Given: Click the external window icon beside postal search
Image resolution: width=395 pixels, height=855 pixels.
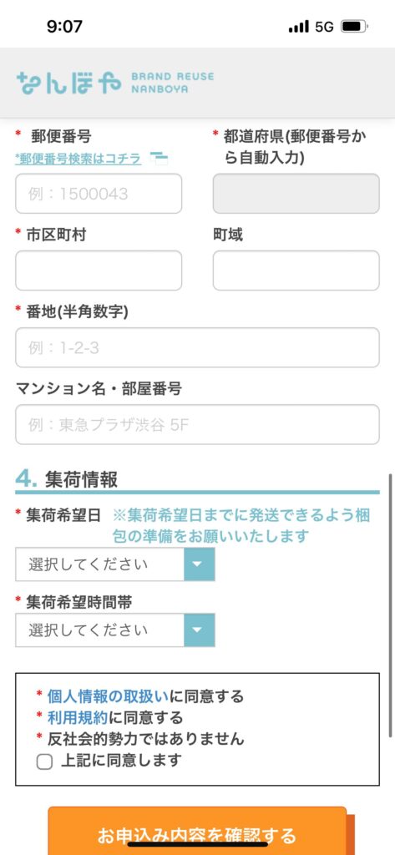Looking at the screenshot, I should point(160,159).
